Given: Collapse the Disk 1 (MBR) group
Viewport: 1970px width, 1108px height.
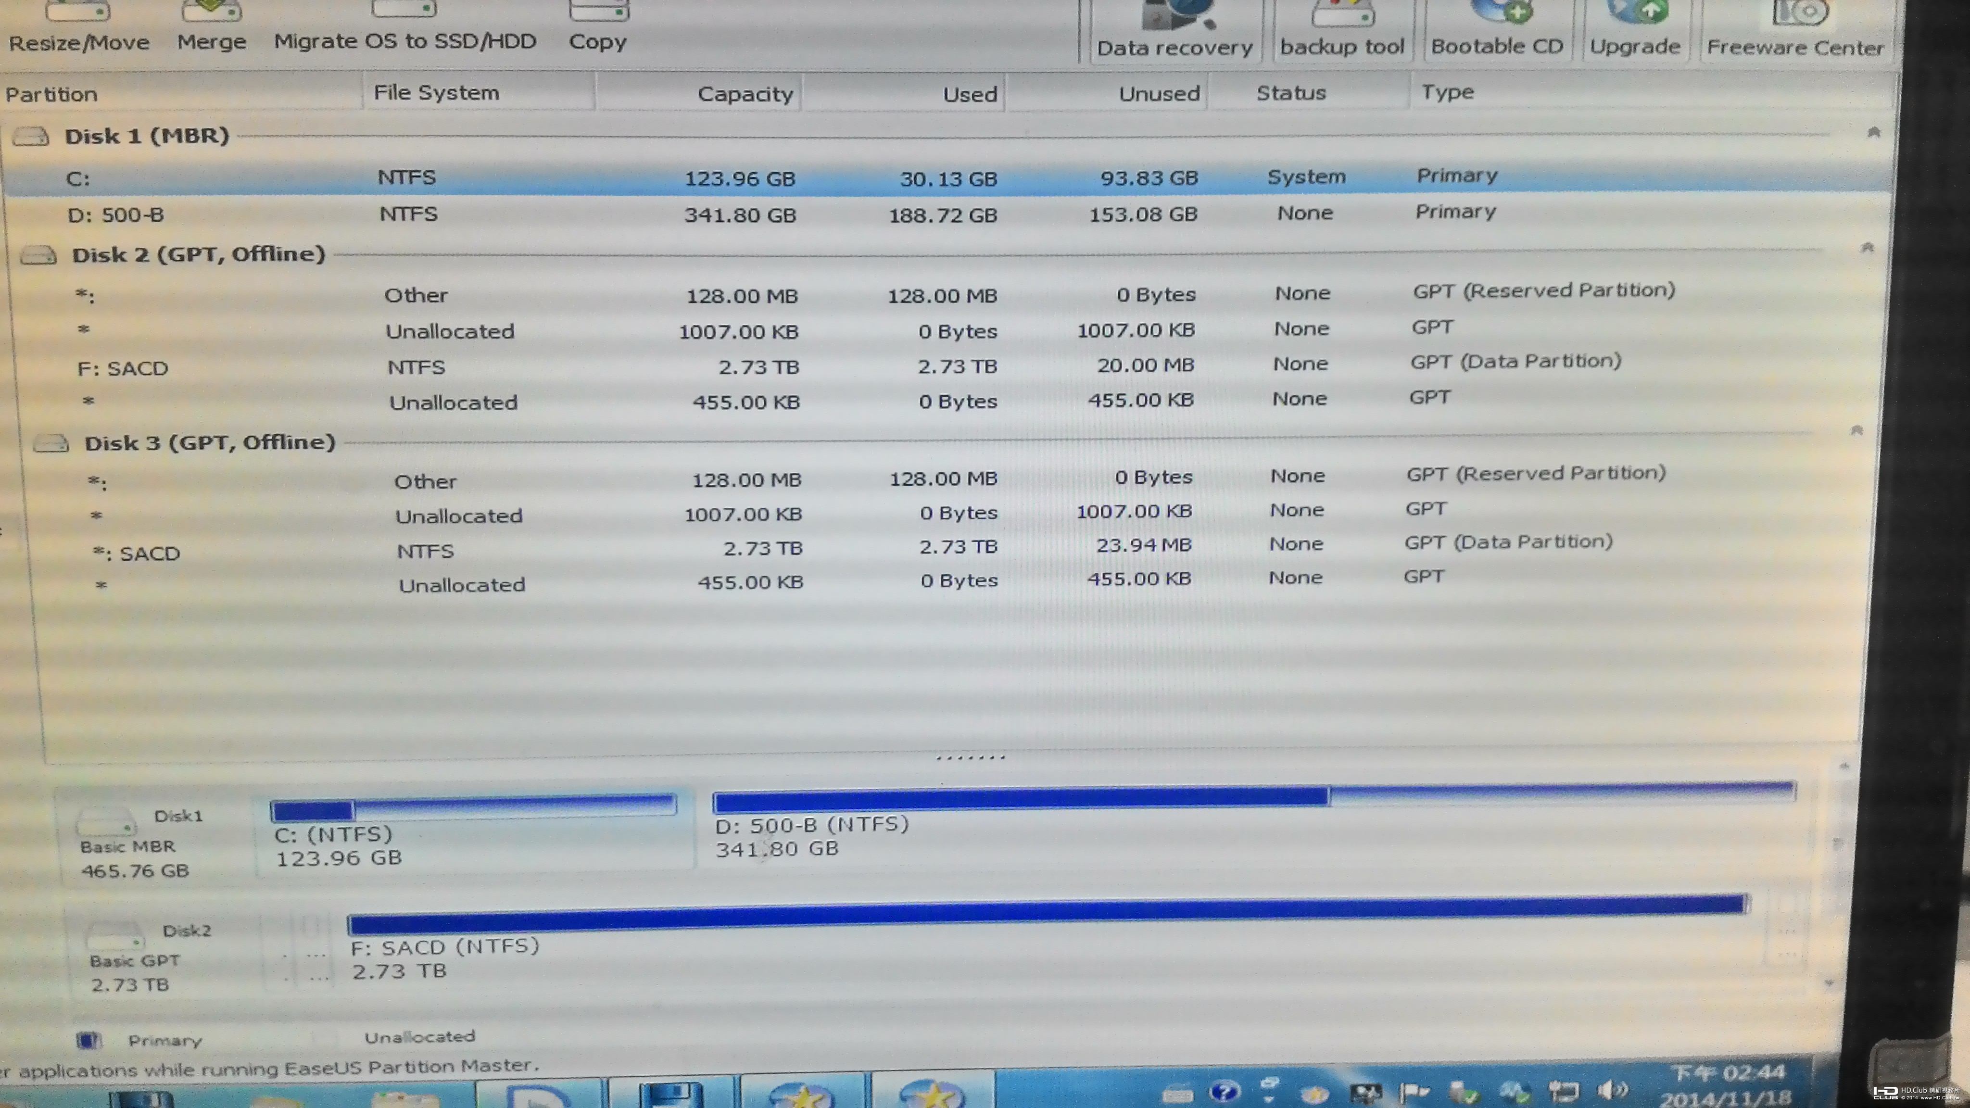Looking at the screenshot, I should (1874, 132).
